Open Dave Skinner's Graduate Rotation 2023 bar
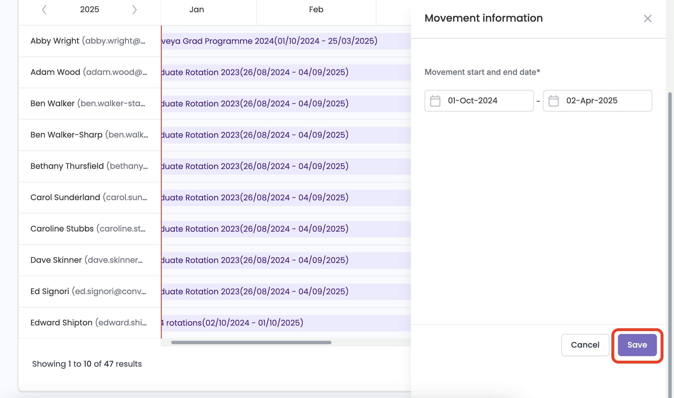The image size is (674, 398). click(286, 260)
